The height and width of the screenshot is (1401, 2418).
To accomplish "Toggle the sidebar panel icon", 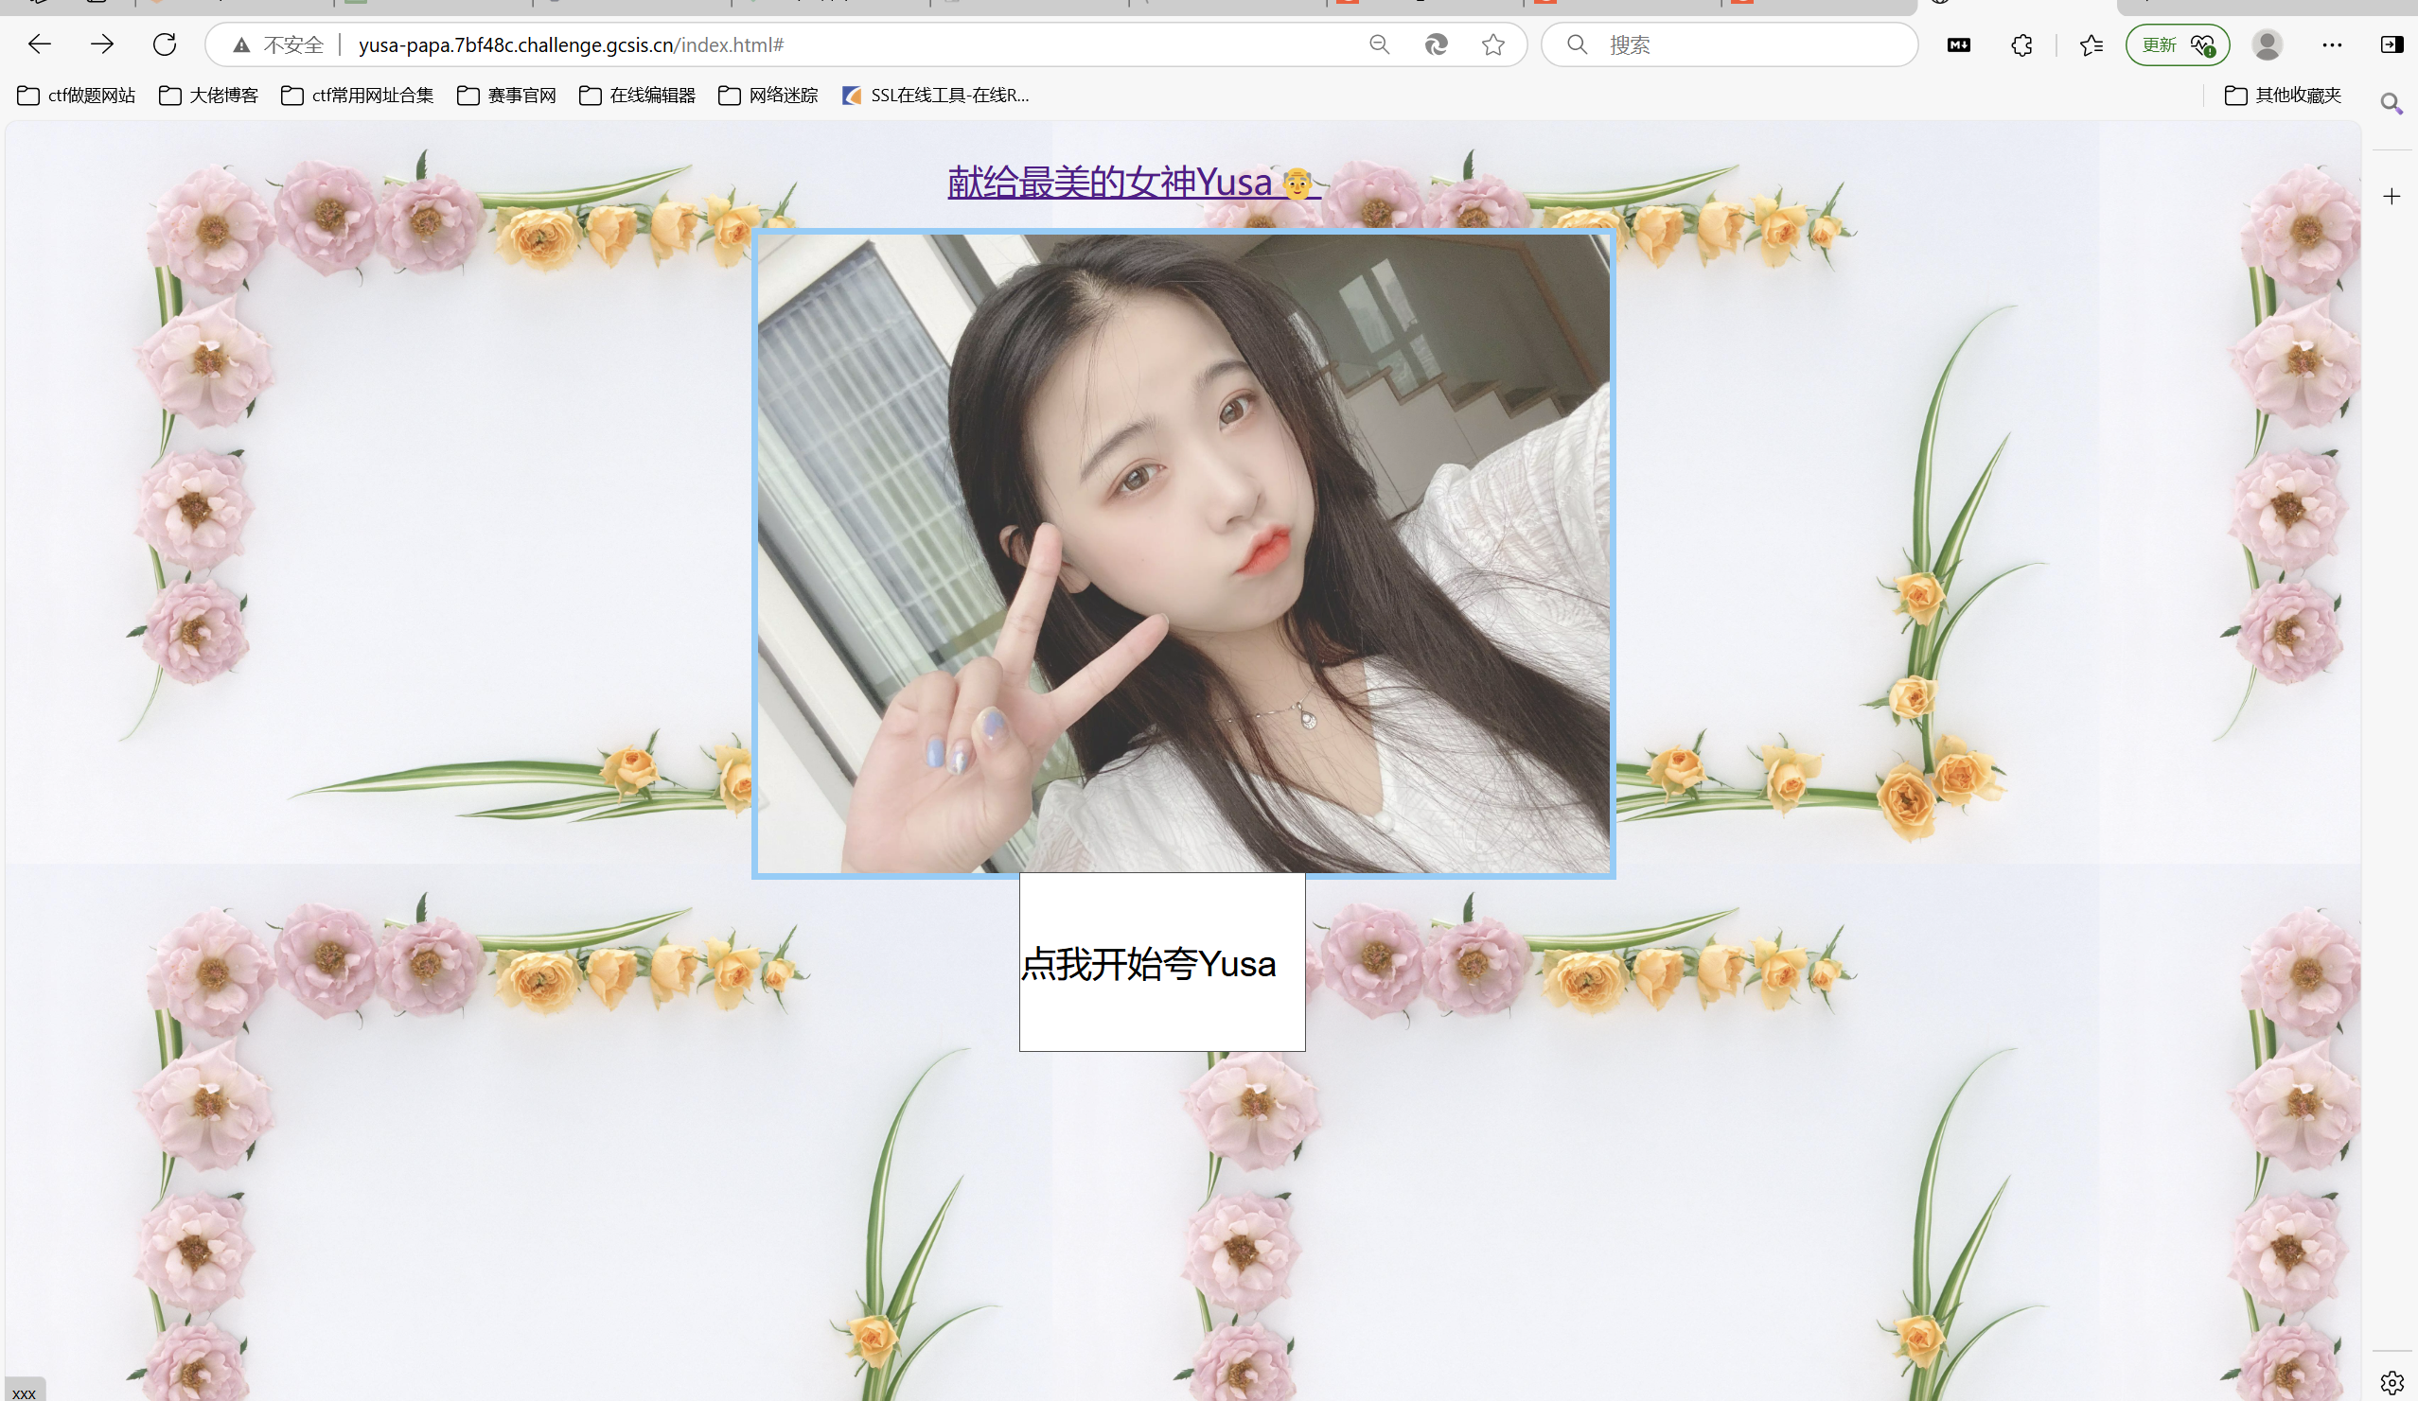I will tap(2392, 44).
